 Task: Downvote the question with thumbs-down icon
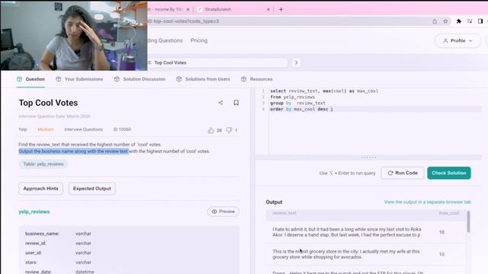coord(229,130)
